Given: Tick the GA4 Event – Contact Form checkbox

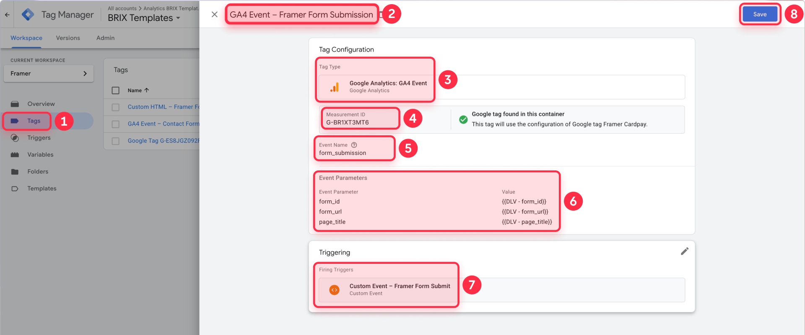Looking at the screenshot, I should click(x=116, y=124).
